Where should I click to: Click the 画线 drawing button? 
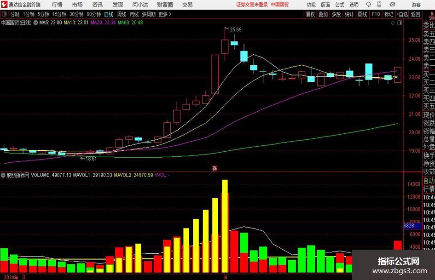pos(363,14)
